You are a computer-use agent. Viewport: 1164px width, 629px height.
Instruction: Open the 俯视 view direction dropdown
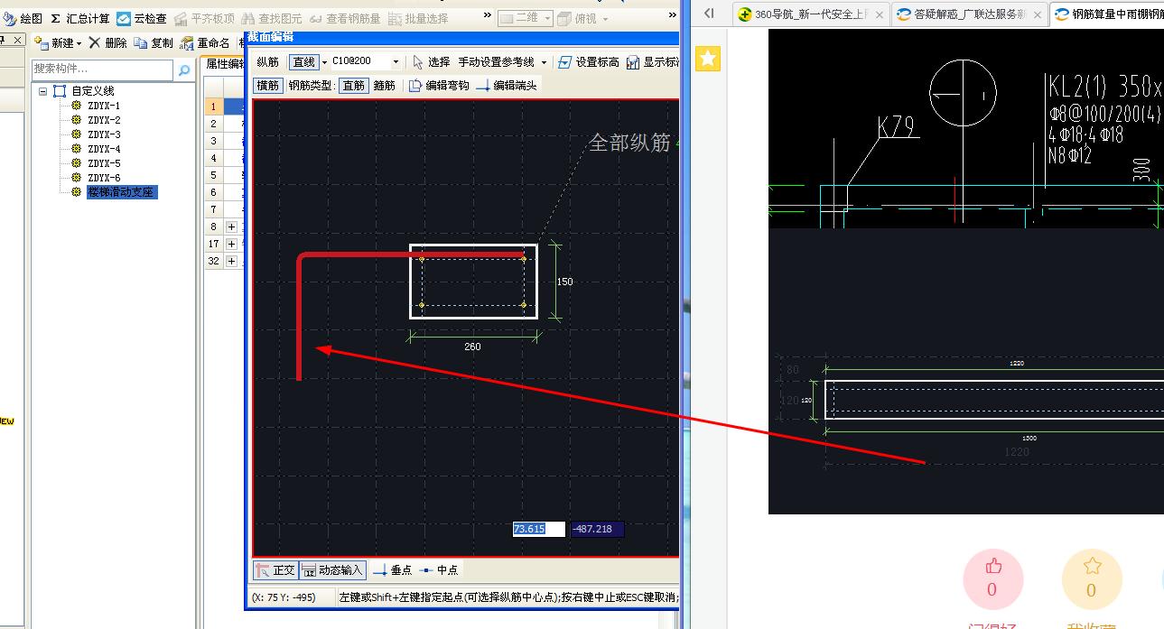click(x=582, y=18)
